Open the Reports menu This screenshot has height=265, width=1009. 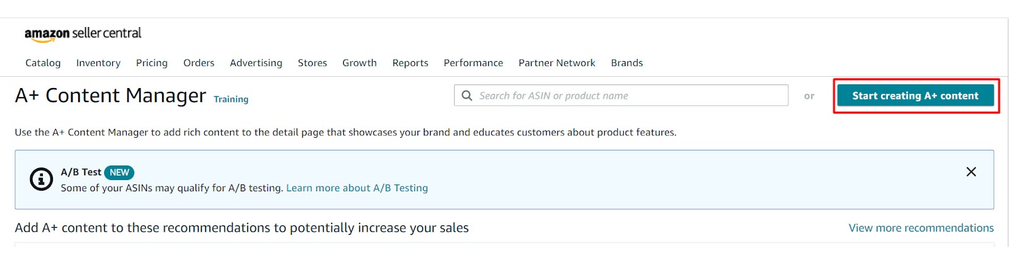(410, 63)
